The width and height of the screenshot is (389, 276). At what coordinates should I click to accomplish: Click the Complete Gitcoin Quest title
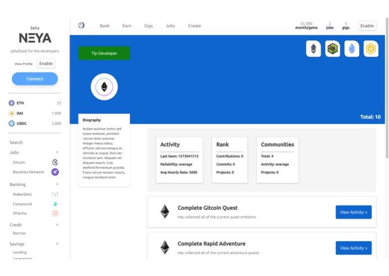(208, 208)
